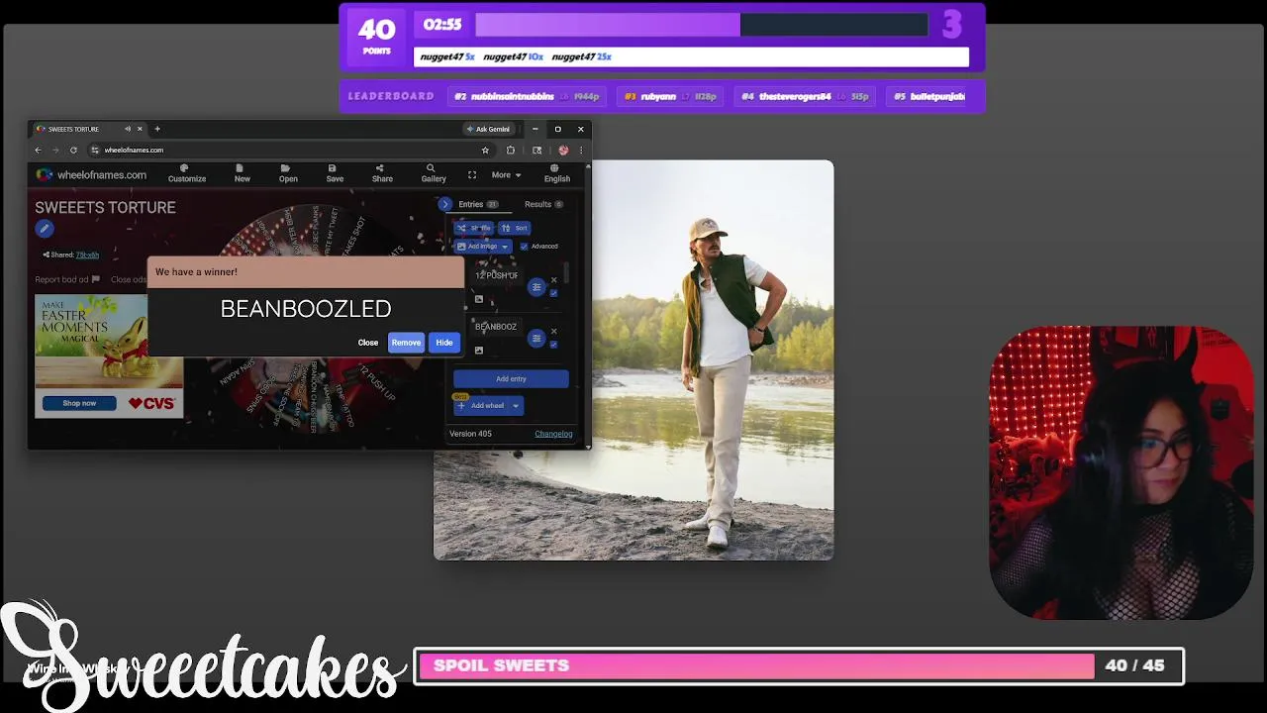Delete the BEANBOOZ entry
The image size is (1267, 713).
tap(553, 332)
